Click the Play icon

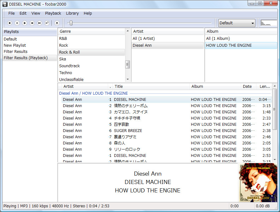[25, 23]
